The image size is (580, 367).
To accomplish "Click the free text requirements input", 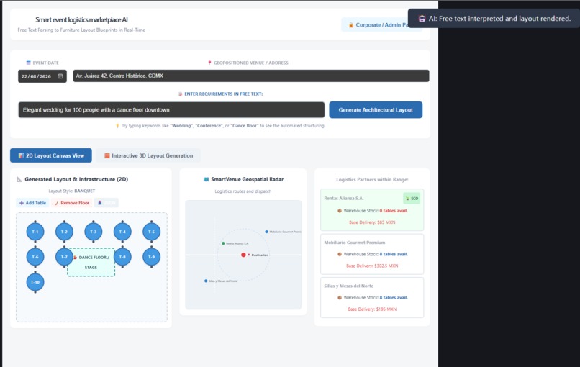I will (x=171, y=110).
